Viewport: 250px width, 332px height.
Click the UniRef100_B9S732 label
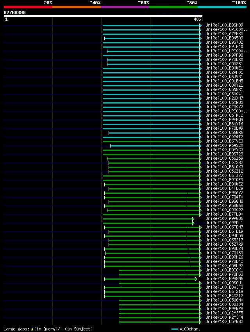click(224, 42)
